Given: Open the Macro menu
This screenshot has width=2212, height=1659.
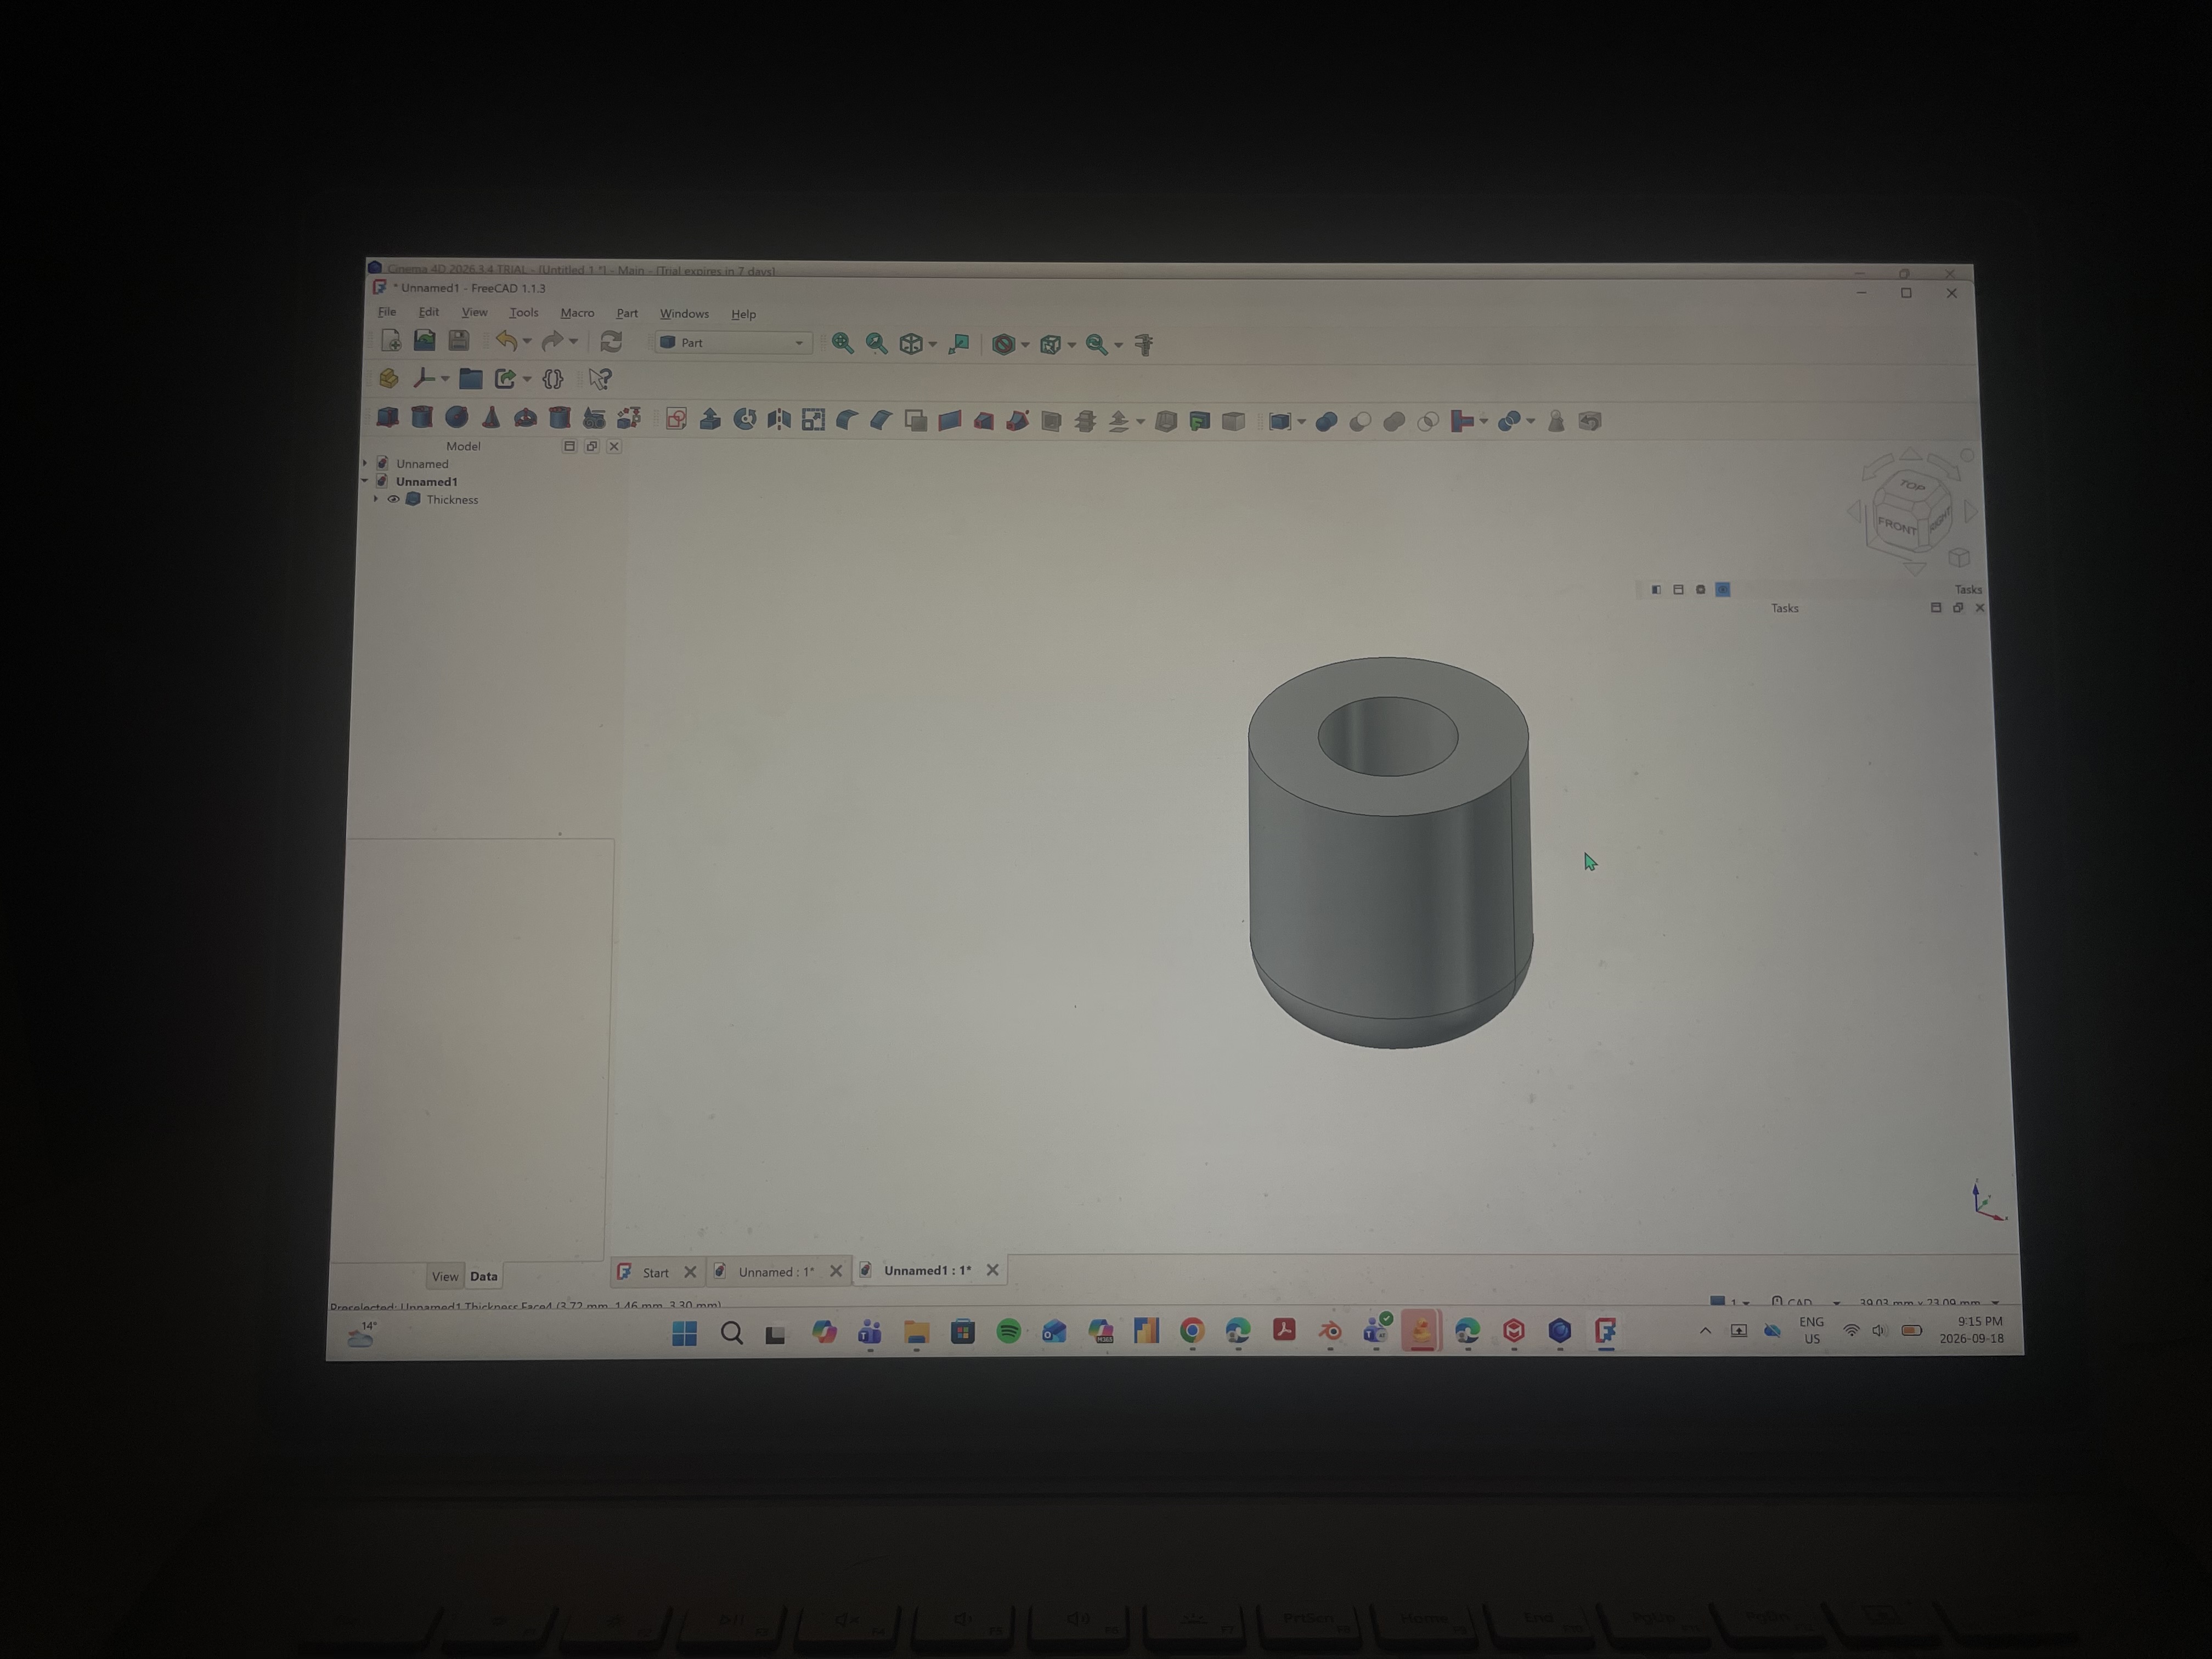Looking at the screenshot, I should pos(577,313).
